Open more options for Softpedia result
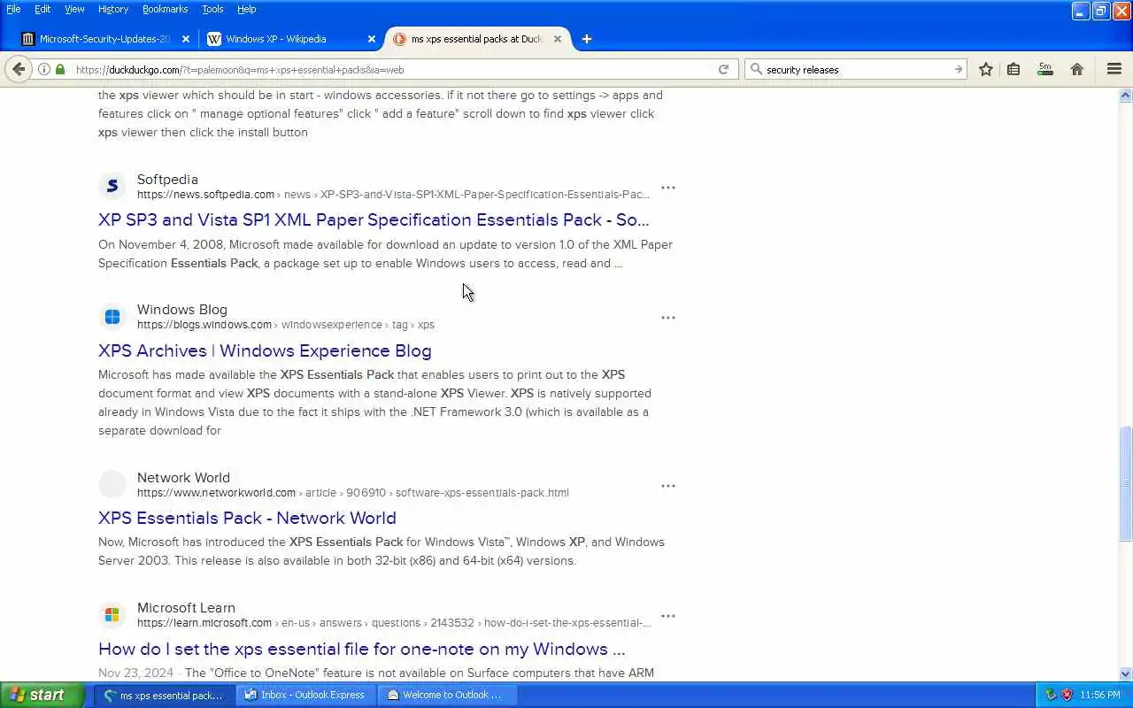The image size is (1133, 708). (x=668, y=188)
